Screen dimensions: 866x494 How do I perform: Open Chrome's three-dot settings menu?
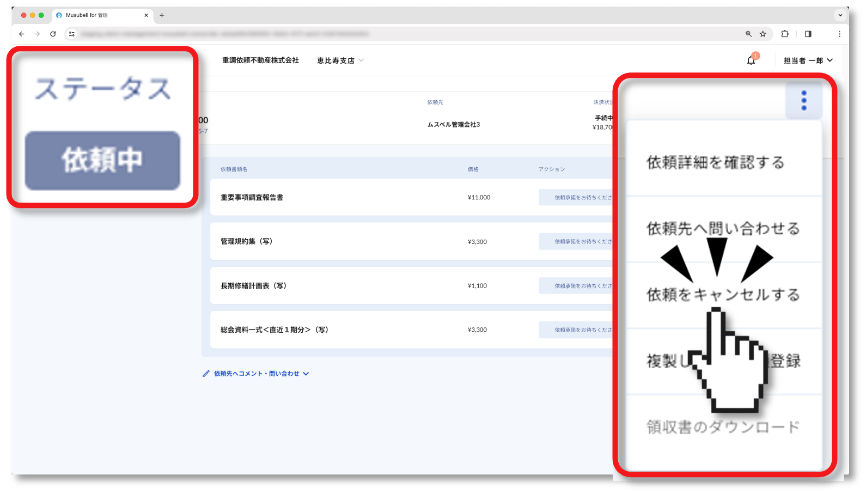click(x=839, y=34)
